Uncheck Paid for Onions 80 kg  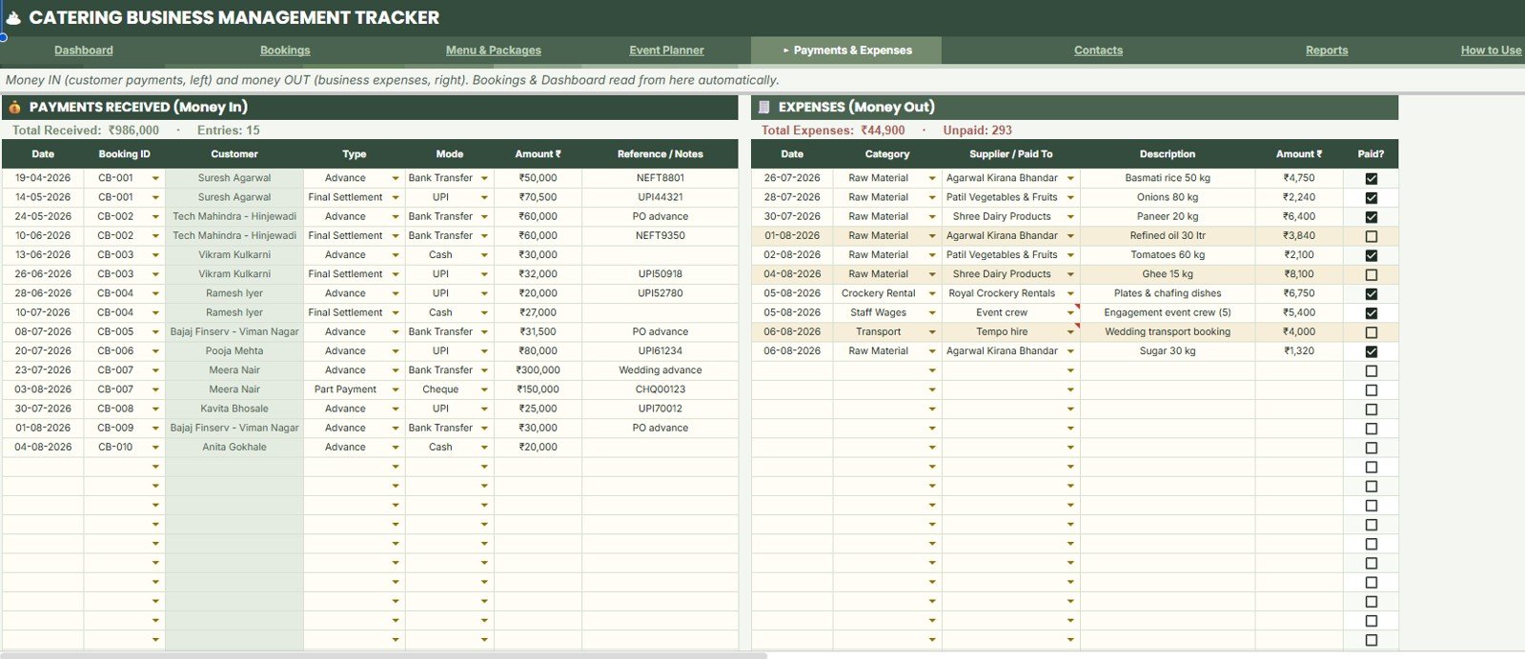point(1371,197)
